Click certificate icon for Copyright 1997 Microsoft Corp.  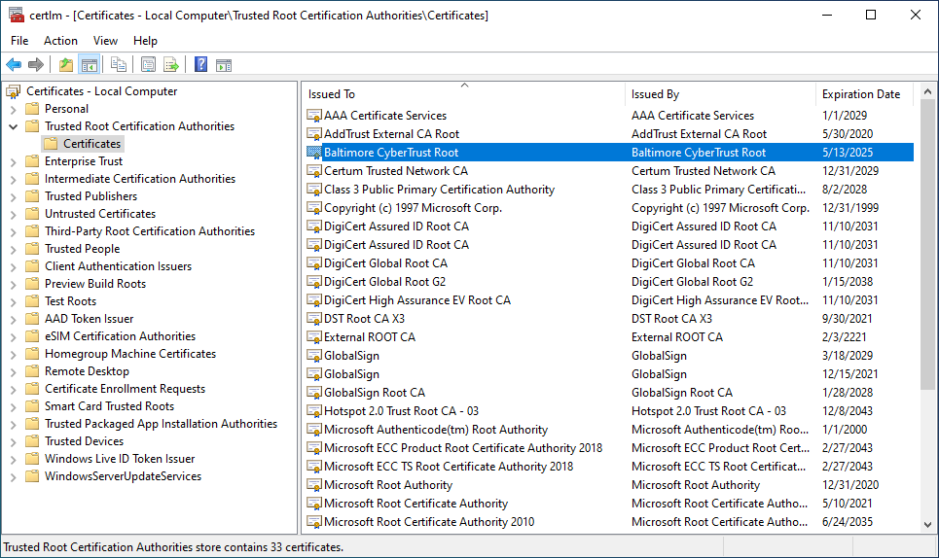click(313, 208)
